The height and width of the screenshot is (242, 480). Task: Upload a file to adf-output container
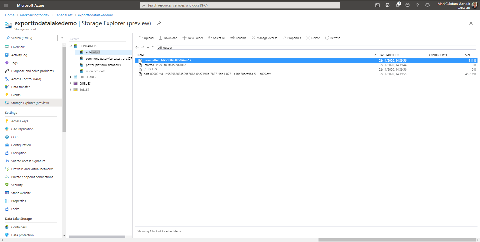point(146,38)
